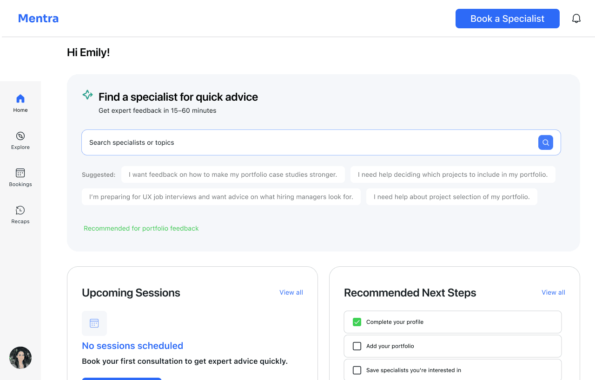Click the blue search magnifier button
The image size is (595, 380).
pyautogui.click(x=546, y=142)
